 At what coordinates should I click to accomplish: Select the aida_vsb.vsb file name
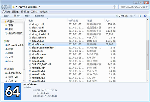39,38
